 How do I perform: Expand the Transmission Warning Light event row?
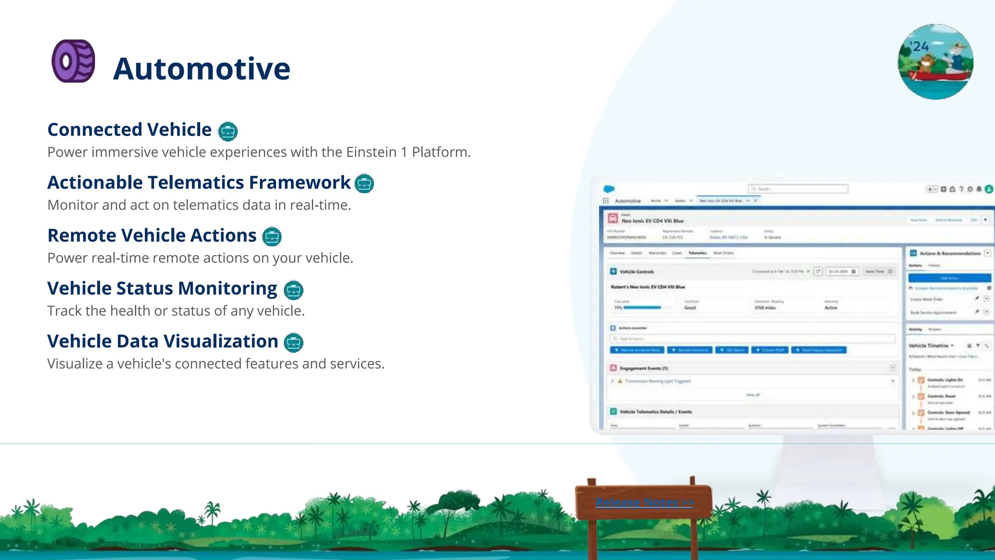pos(612,381)
